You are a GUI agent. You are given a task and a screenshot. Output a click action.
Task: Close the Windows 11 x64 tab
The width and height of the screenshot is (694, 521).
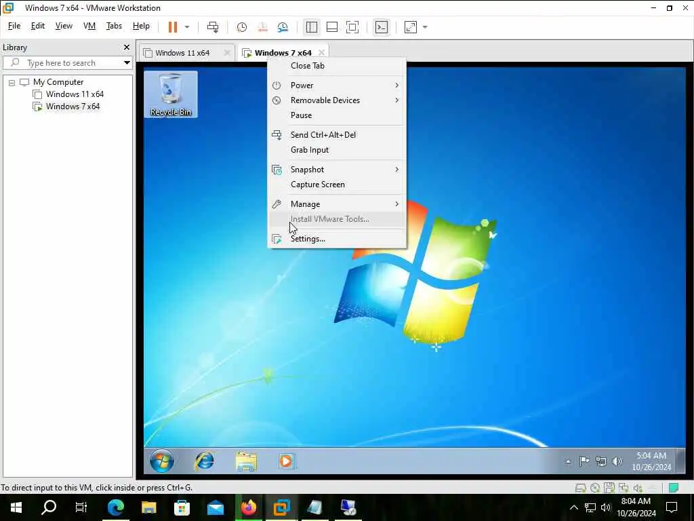click(x=227, y=53)
